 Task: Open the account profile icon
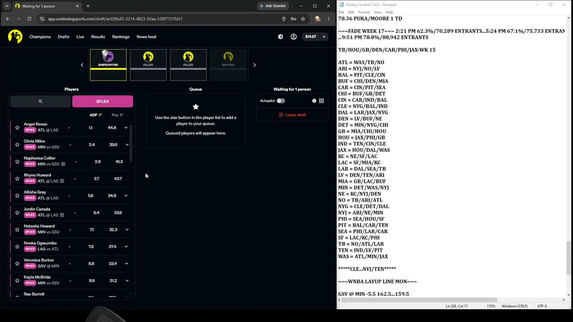pos(294,37)
